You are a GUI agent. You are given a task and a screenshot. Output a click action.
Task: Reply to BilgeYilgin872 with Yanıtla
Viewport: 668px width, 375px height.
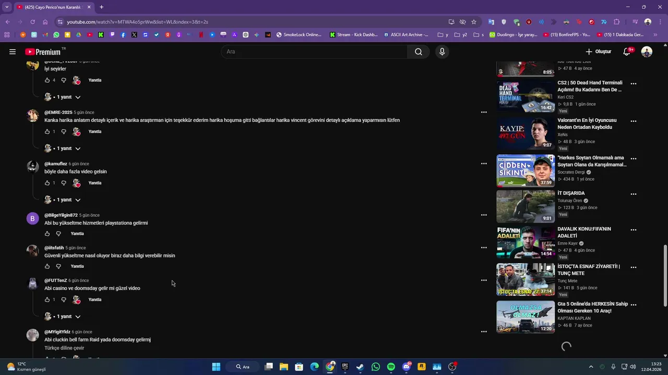point(77,234)
